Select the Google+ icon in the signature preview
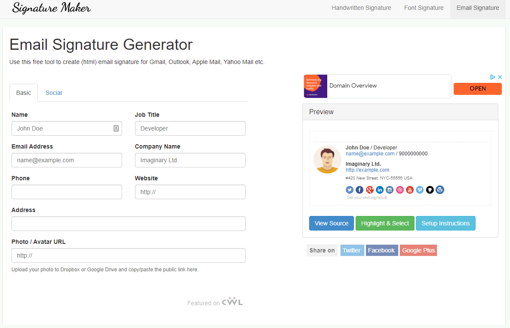 369,189
